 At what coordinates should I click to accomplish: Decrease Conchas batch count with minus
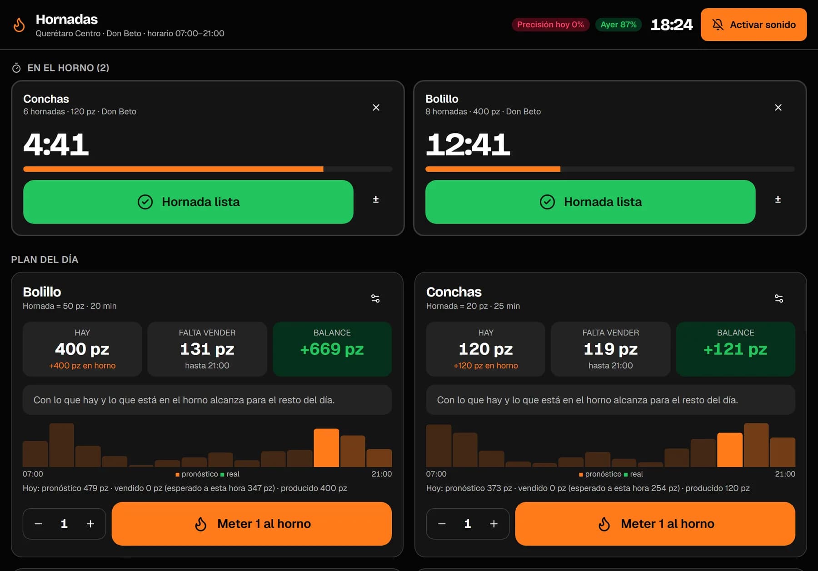coord(442,524)
